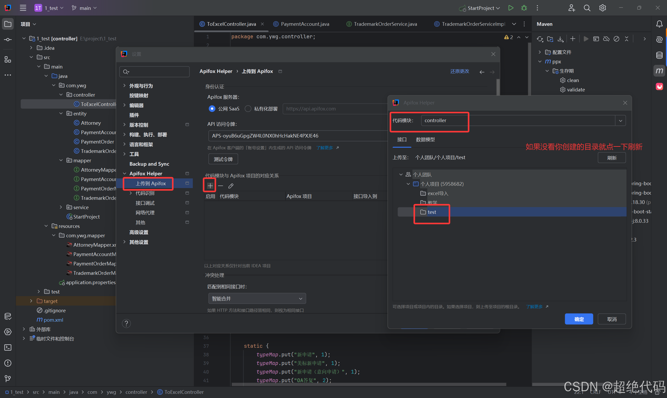667x398 pixels.
Task: Click the remove mapping minus icon
Action: point(220,186)
